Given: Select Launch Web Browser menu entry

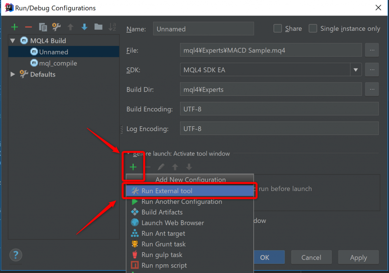Looking at the screenshot, I should coord(172,223).
